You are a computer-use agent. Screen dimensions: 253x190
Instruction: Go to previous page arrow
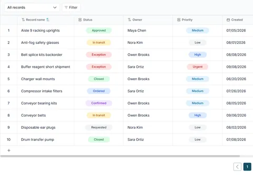point(237,167)
